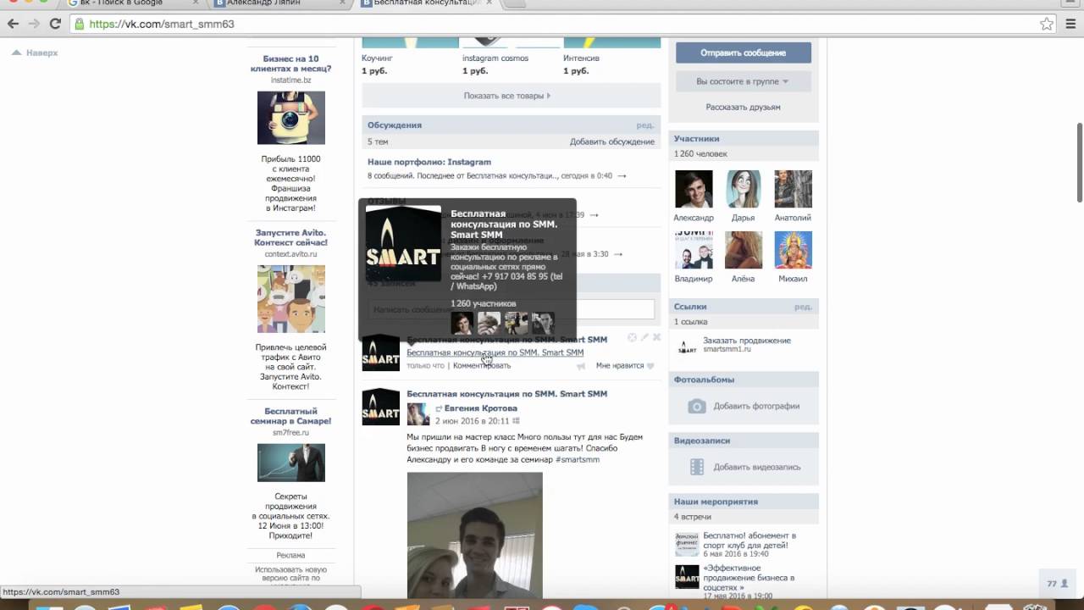Click Анатолий member avatar
The image size is (1084, 610).
point(794,189)
